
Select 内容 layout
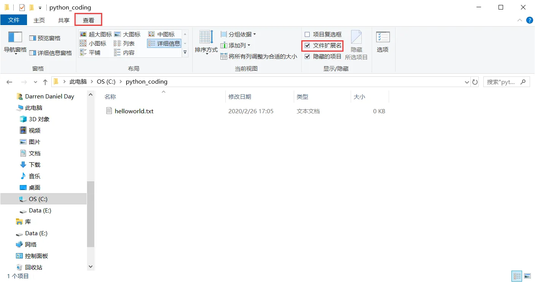(x=125, y=52)
